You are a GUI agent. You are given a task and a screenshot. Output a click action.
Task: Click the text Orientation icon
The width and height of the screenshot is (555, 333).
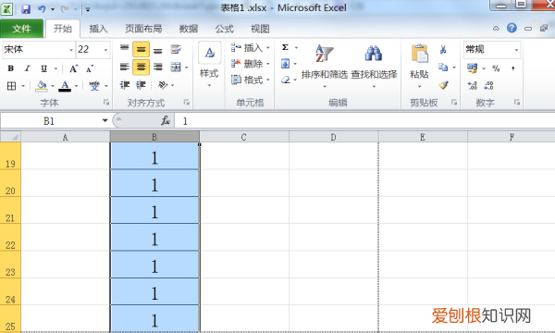163,85
